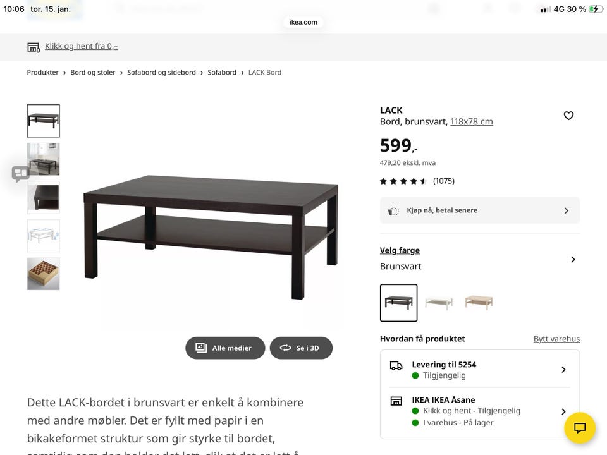Open Bord og stoler breadcrumb

pyautogui.click(x=93, y=73)
